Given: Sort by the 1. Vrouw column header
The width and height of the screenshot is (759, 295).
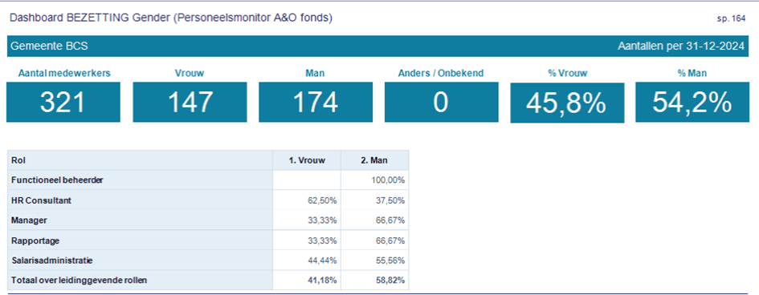Looking at the screenshot, I should [307, 160].
